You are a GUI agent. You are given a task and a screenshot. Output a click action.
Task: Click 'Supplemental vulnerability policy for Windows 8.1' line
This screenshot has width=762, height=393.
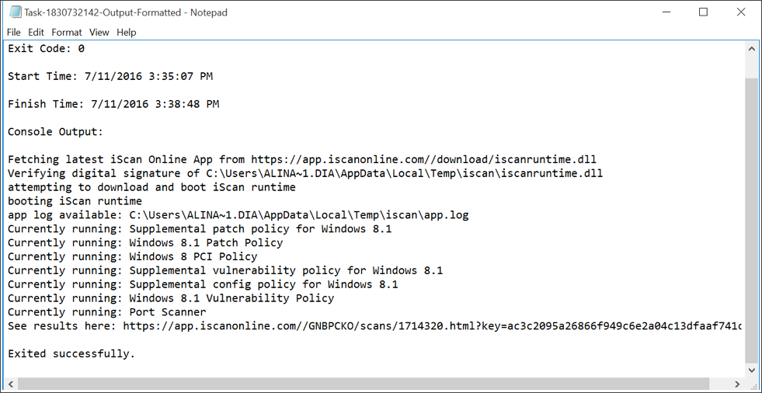click(225, 270)
